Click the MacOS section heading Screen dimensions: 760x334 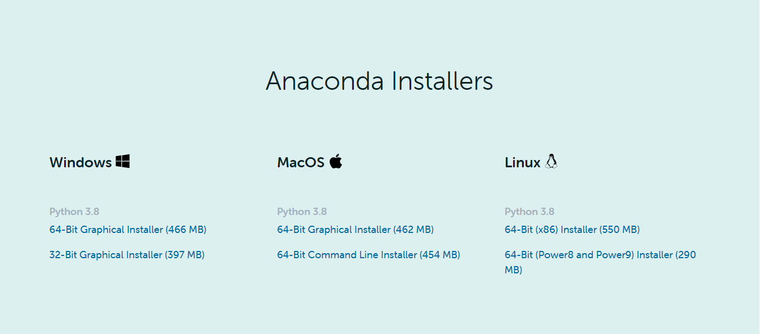pos(300,163)
